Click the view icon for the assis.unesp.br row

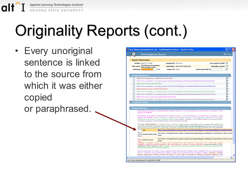tap(227, 97)
